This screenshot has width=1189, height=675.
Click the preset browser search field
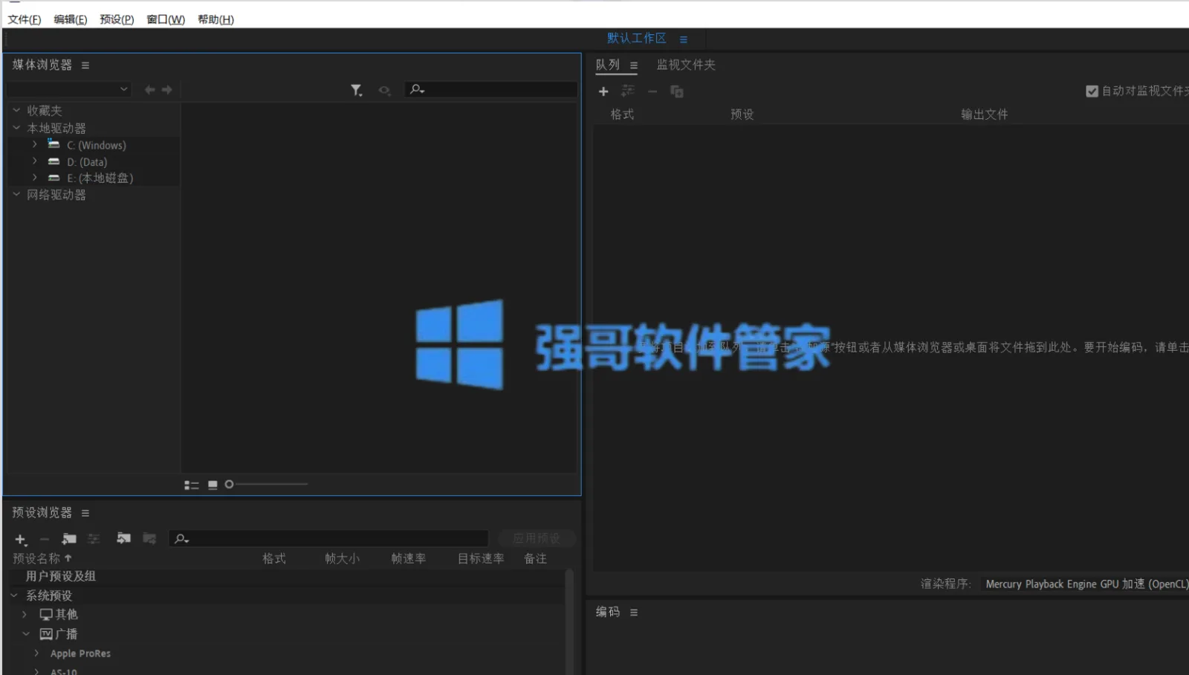point(328,538)
